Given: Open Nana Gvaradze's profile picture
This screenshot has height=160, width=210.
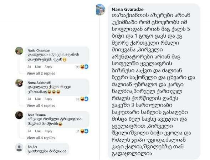Looking at the screenshot, I should tap(101, 10).
